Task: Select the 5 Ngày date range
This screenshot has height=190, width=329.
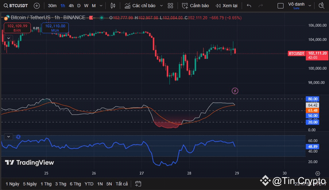Action: tap(30, 184)
